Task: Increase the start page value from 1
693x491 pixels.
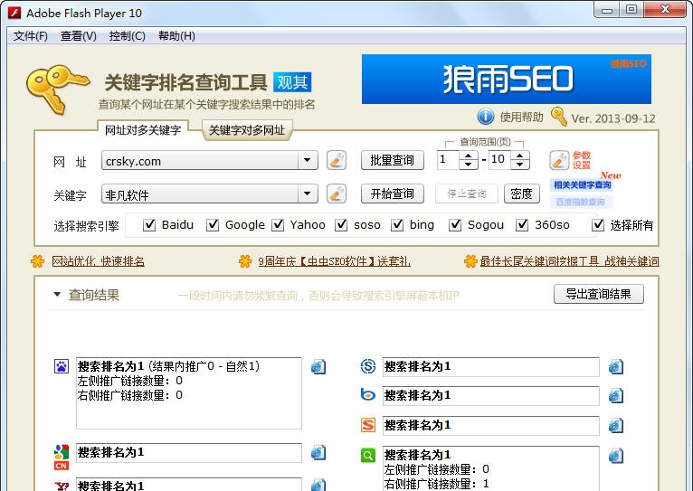Action: pyautogui.click(x=469, y=156)
